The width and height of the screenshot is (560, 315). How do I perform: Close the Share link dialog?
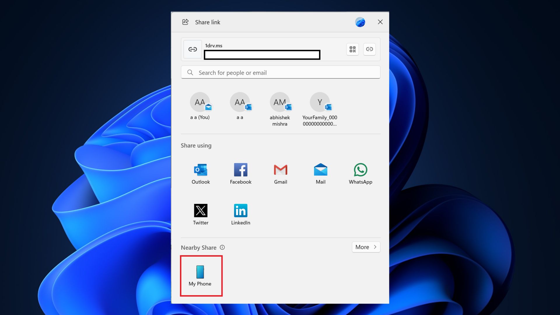(x=380, y=22)
